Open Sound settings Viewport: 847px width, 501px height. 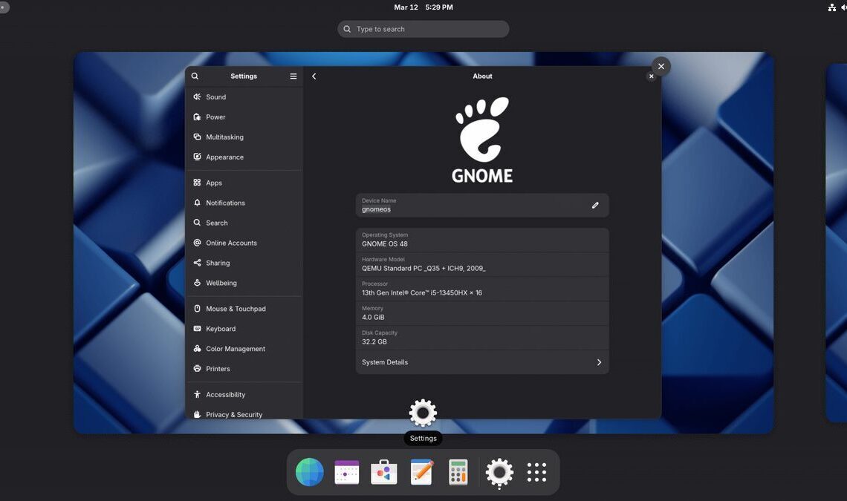(x=244, y=97)
